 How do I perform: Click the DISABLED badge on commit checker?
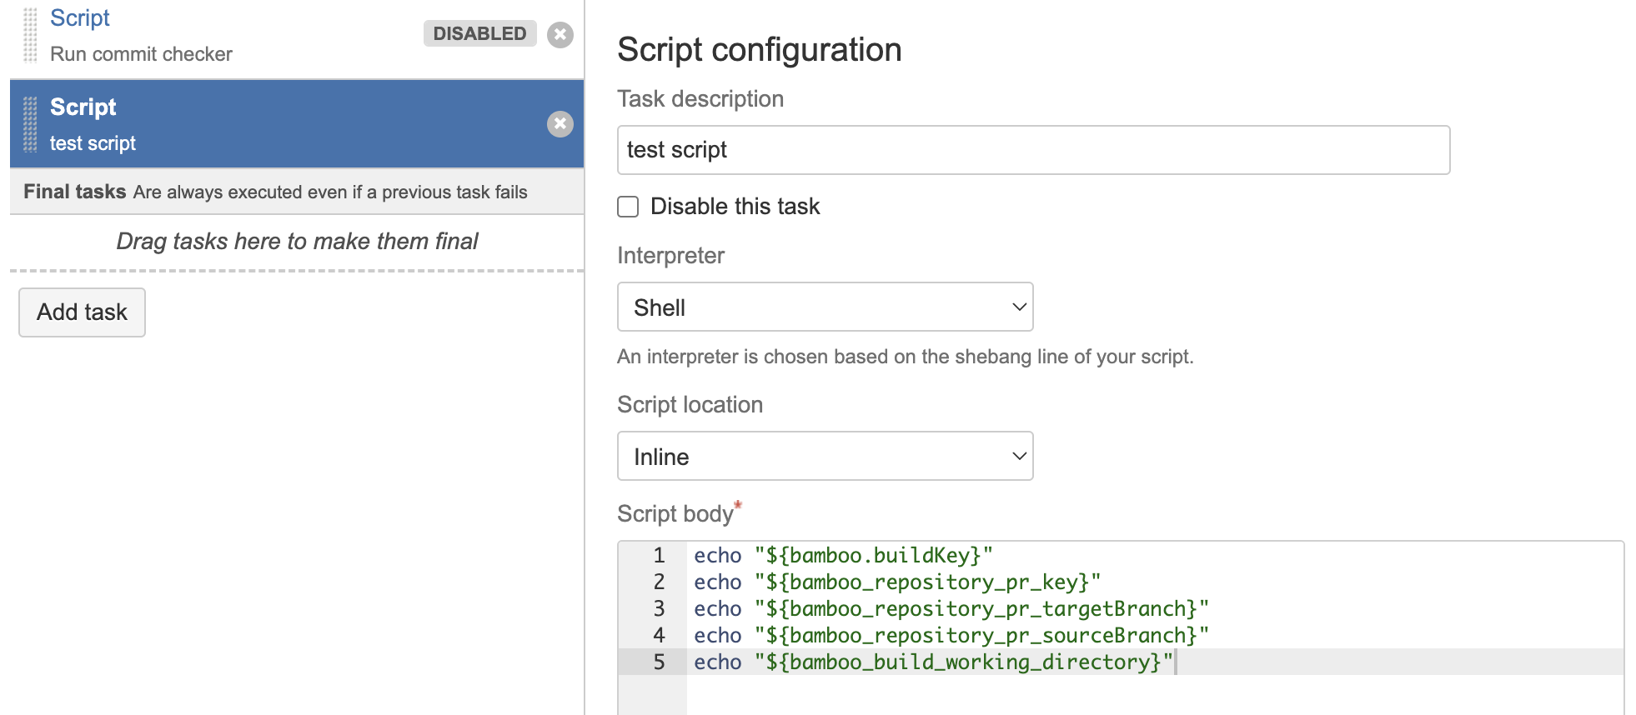coord(479,33)
